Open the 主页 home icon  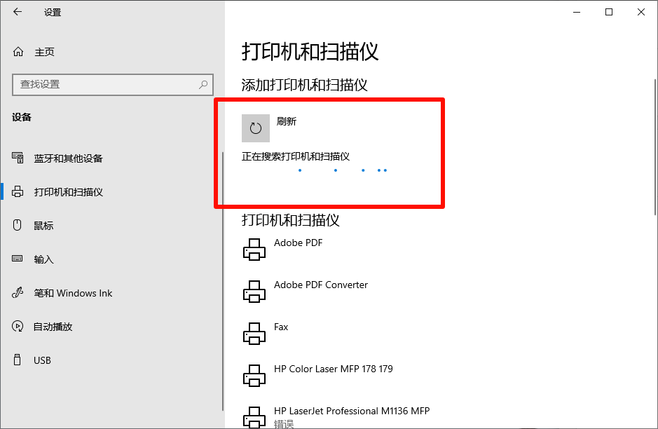18,52
